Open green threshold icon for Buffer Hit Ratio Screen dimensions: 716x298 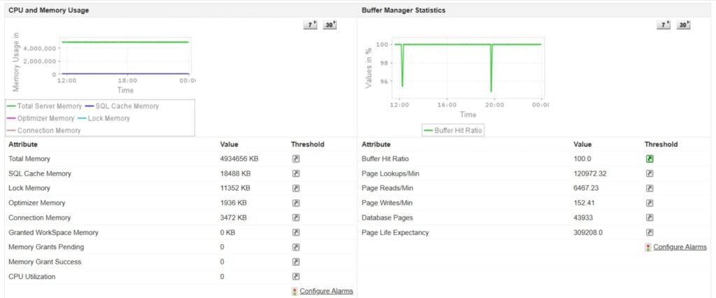coord(650,159)
